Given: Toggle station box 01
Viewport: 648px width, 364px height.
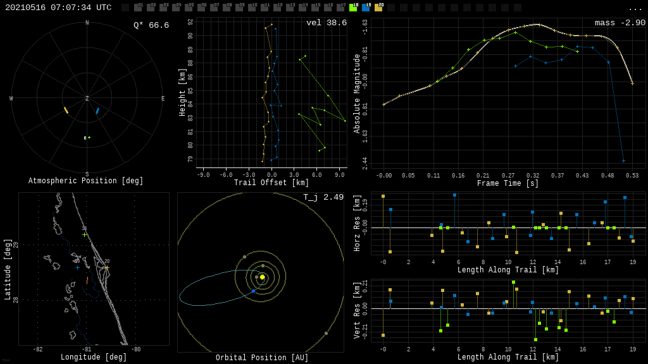Looking at the screenshot, I should pos(139,8).
